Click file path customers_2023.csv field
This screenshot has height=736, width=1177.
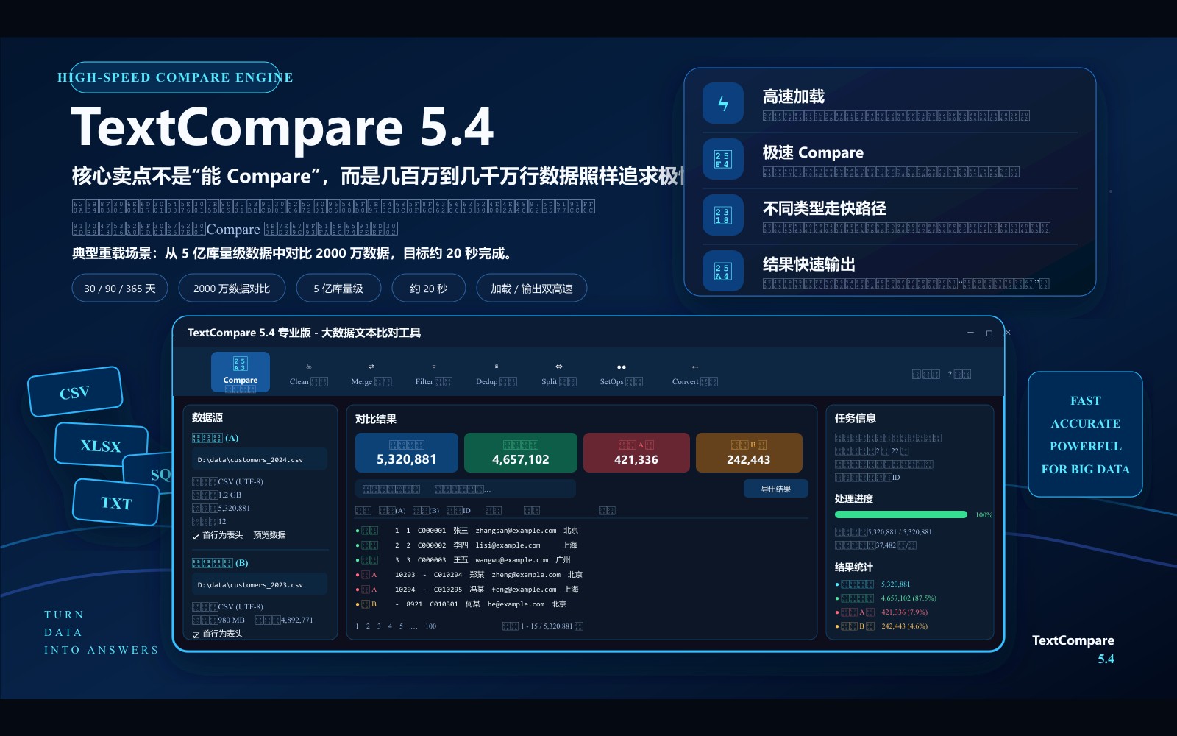click(x=260, y=584)
